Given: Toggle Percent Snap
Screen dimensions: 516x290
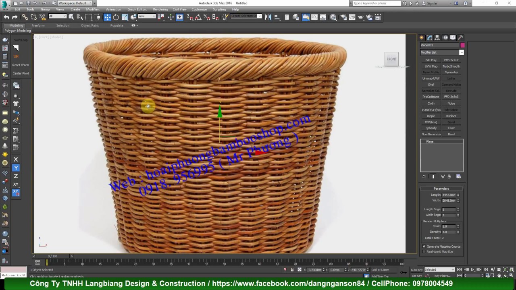Looking at the screenshot, I should pos(206,17).
